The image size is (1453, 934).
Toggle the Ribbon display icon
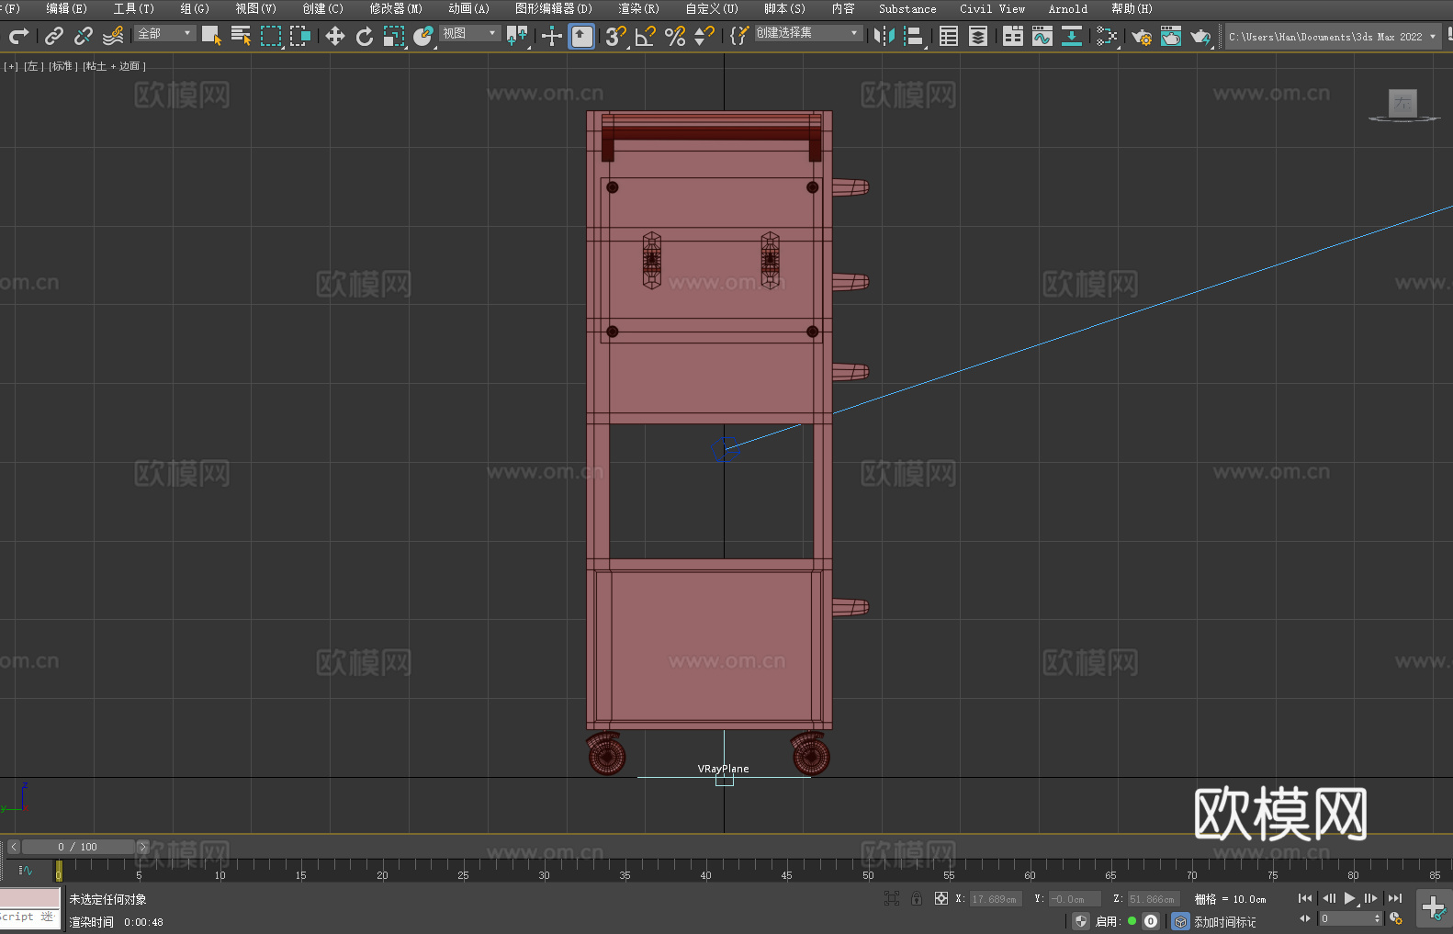(x=1013, y=36)
